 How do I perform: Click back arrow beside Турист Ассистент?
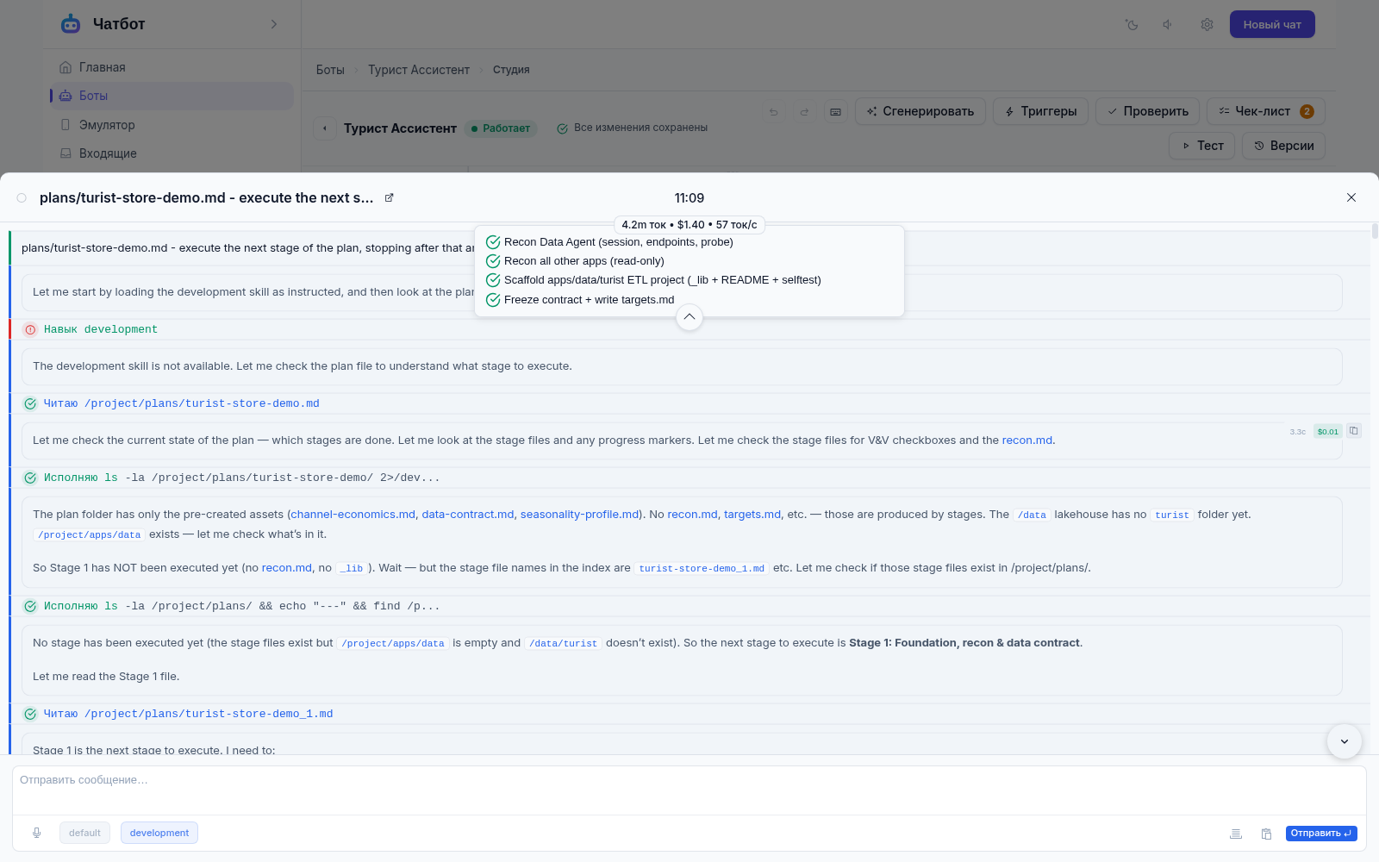pos(325,128)
